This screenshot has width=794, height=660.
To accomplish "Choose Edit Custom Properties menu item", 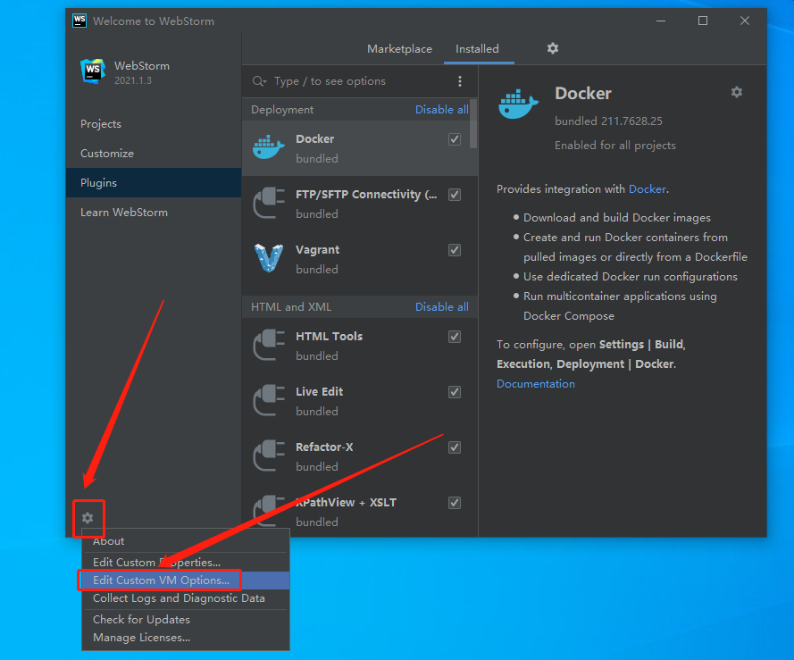I will [x=186, y=563].
